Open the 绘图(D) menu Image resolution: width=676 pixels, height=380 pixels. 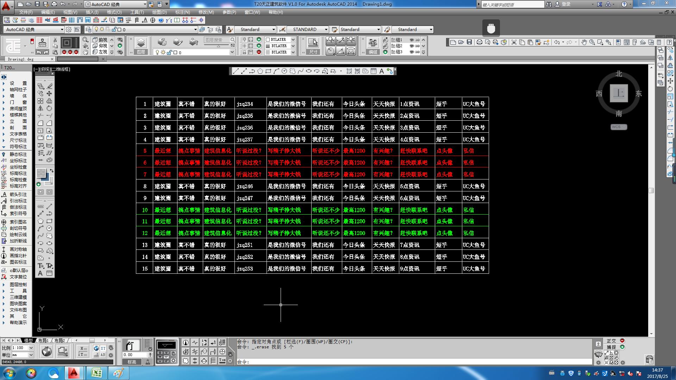159,12
